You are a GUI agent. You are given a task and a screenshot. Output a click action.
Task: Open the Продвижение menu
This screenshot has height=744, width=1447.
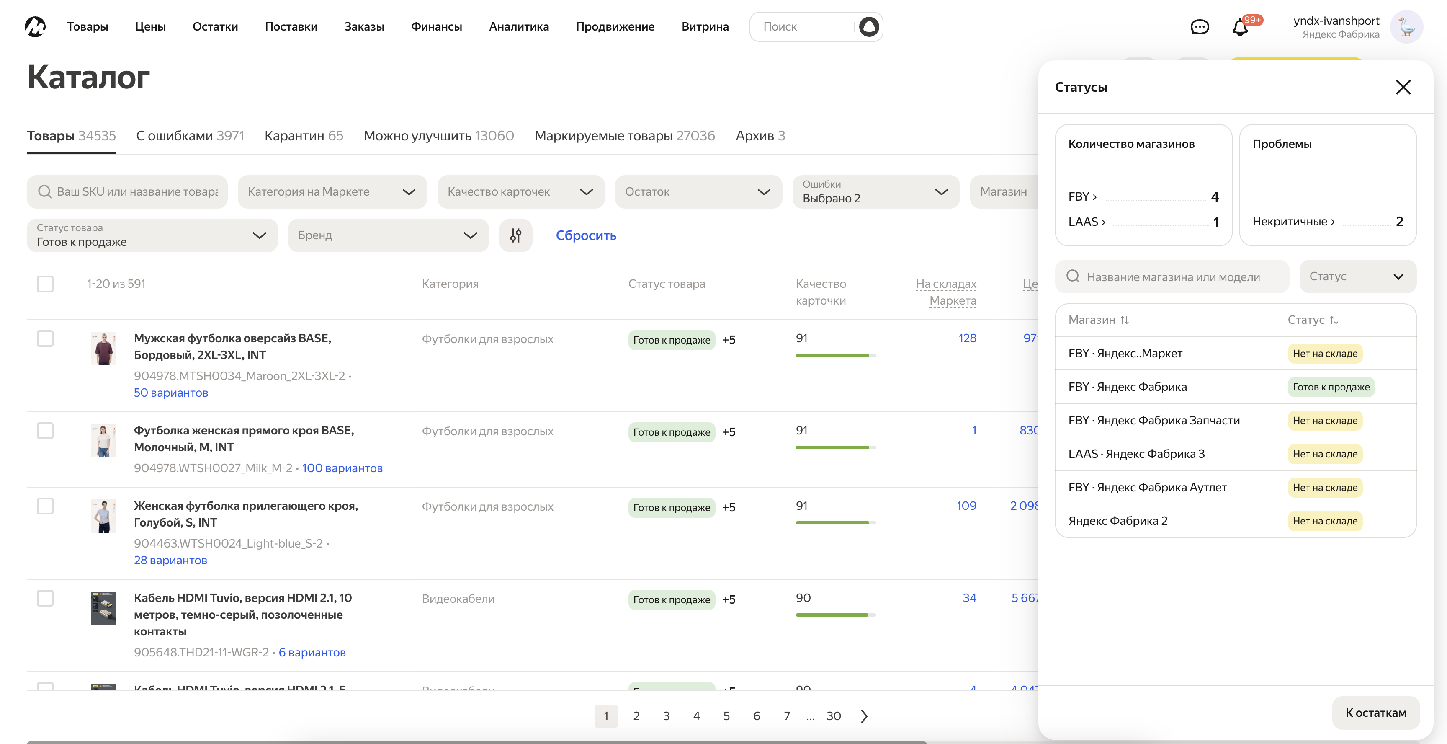coord(615,26)
